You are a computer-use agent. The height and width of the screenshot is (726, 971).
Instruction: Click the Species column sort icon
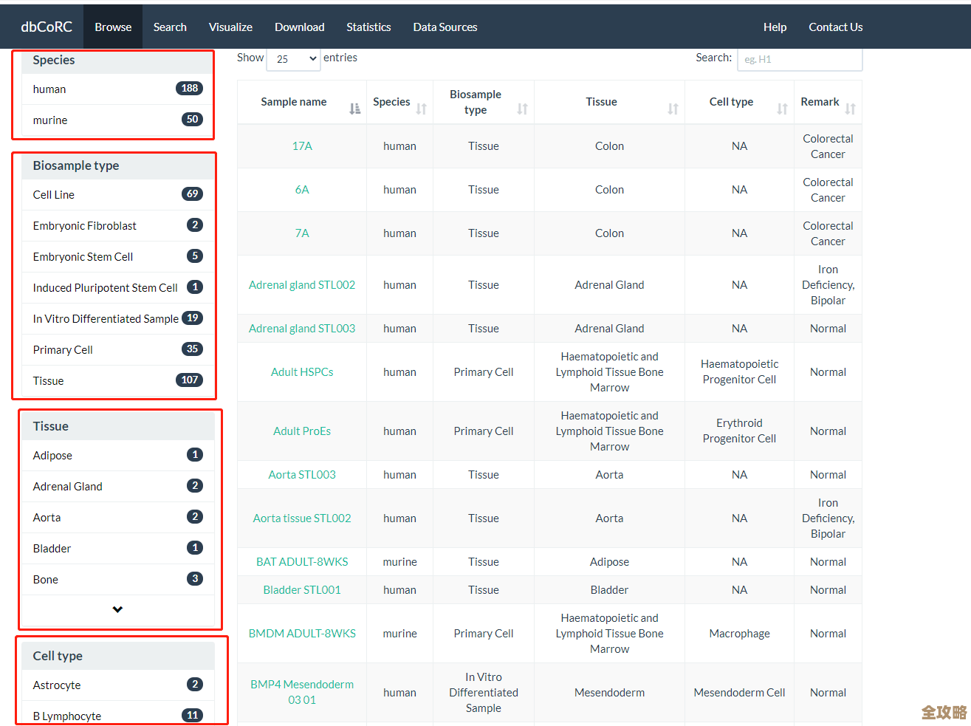tap(421, 109)
